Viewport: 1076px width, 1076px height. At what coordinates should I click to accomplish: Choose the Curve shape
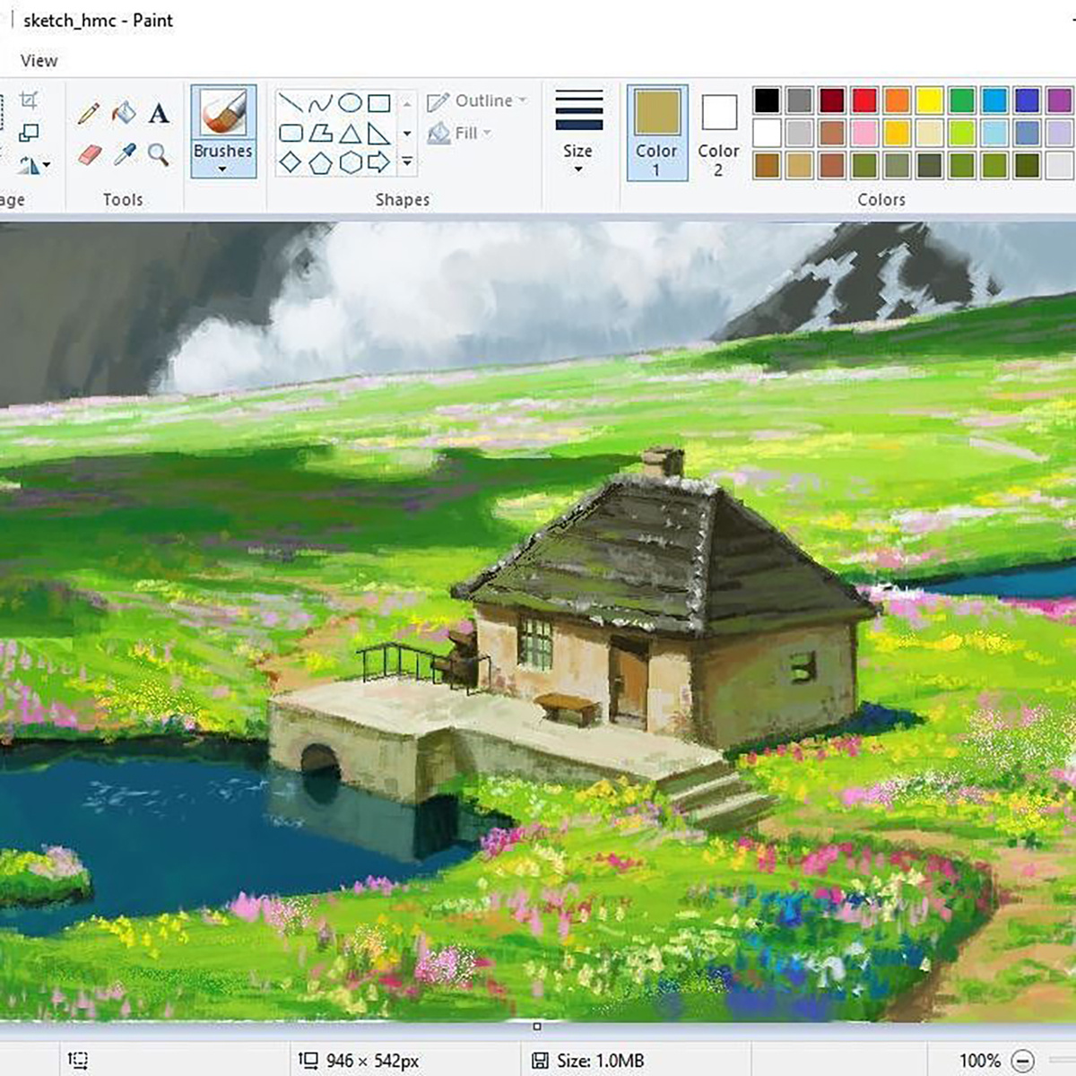(x=320, y=103)
